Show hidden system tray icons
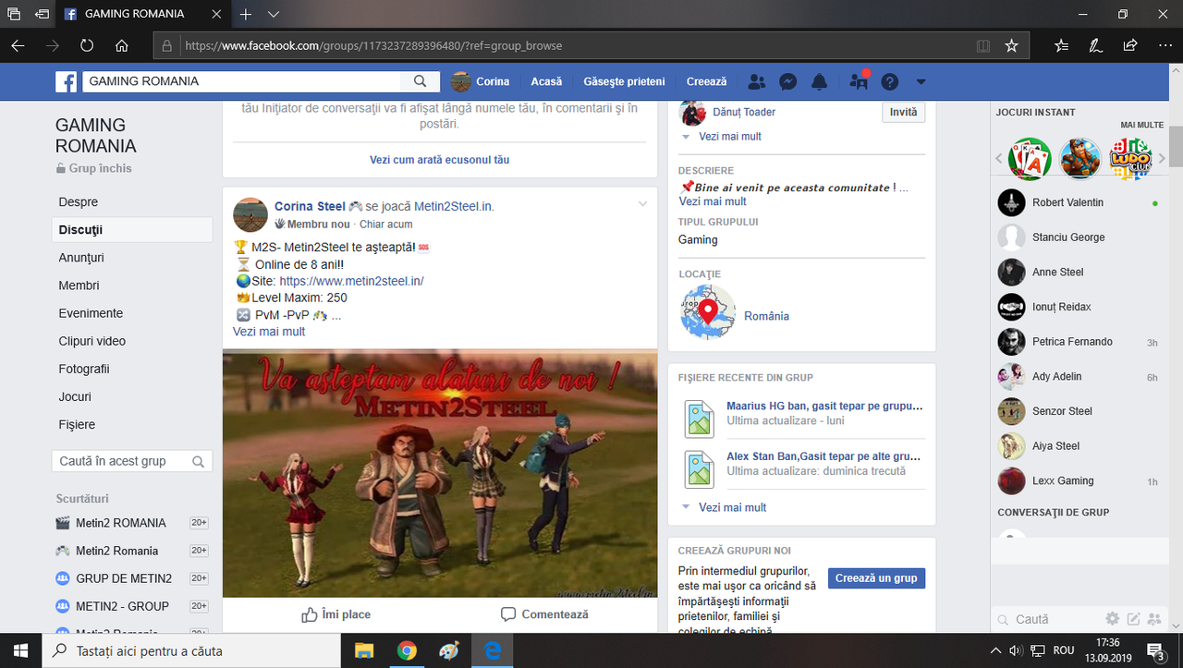1183x668 pixels. pos(995,650)
